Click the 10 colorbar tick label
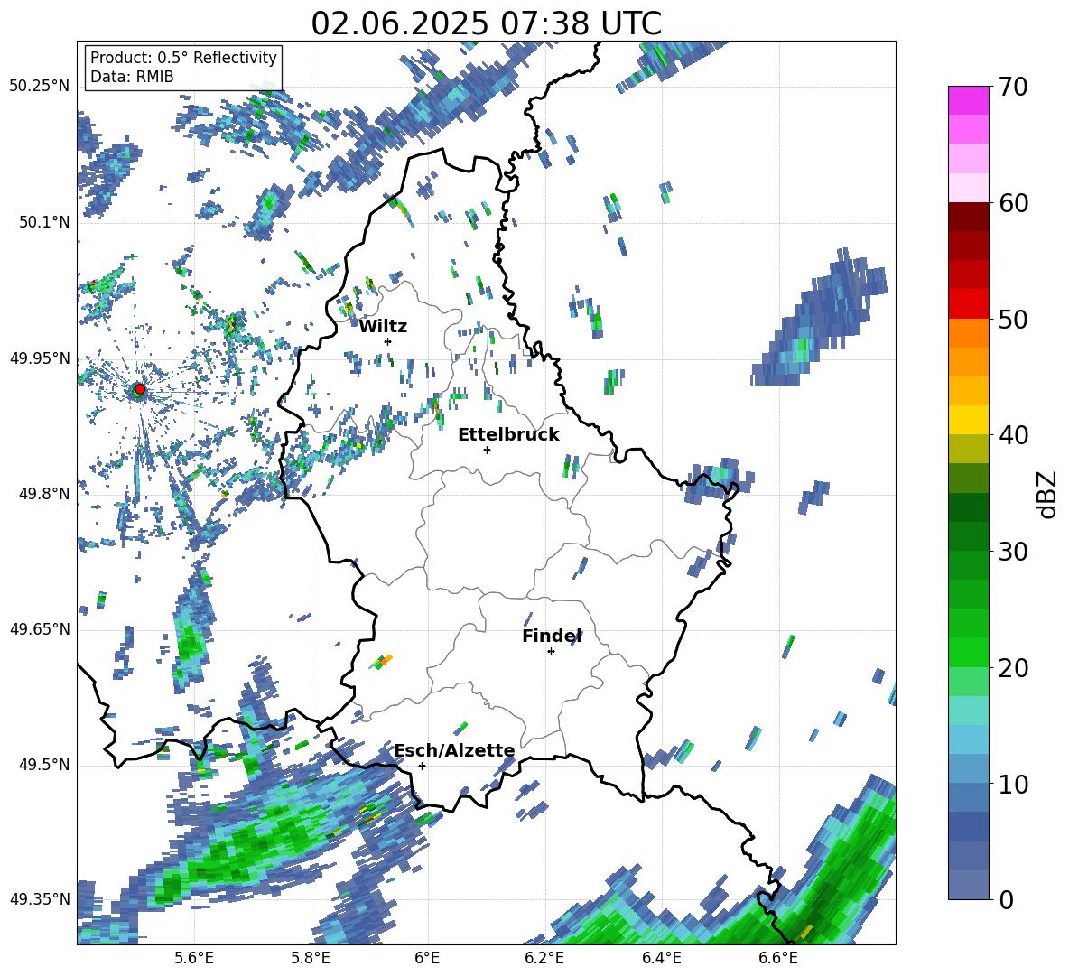This screenshot has width=1069, height=976. point(1013,785)
